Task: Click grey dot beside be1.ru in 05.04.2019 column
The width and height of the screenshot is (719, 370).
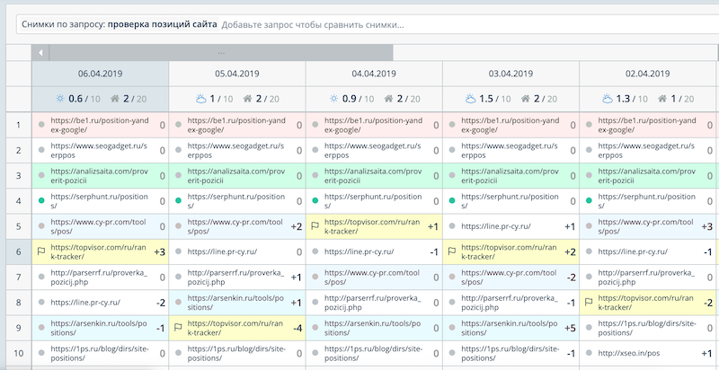Action: (x=179, y=126)
